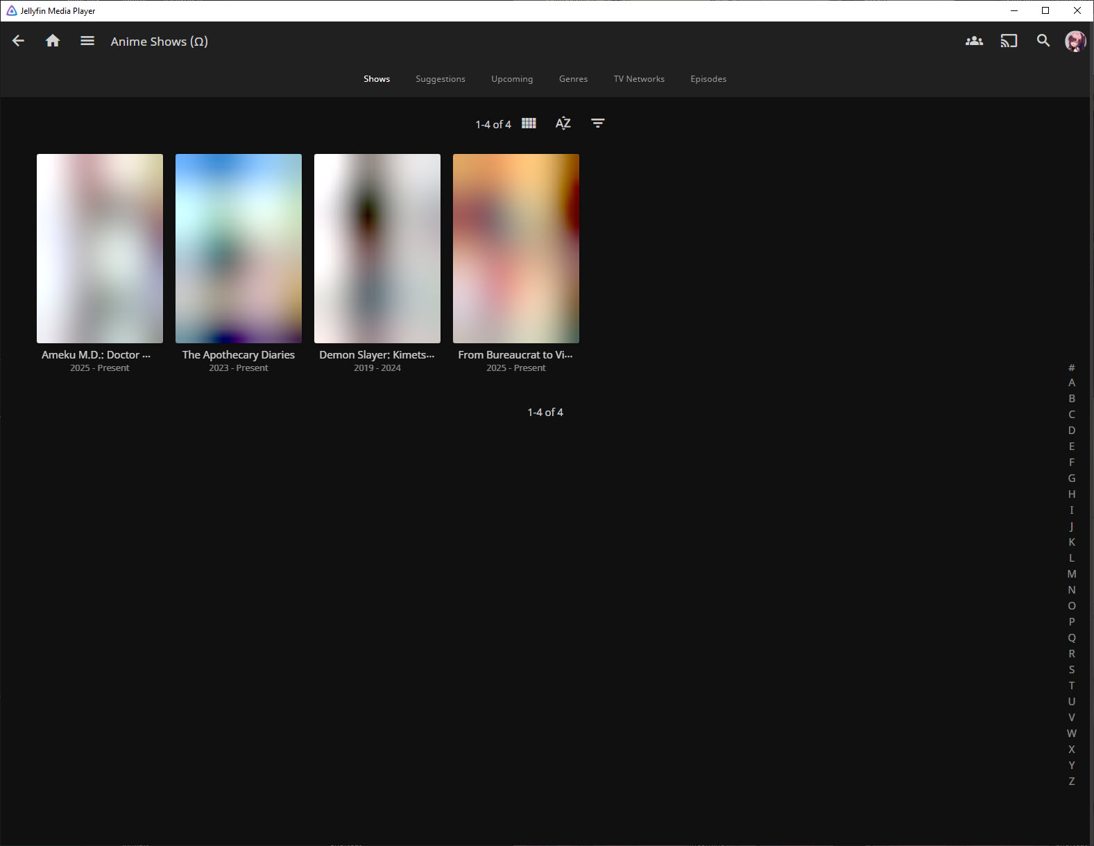Screen dimensions: 1094x846
Task: Switch to the Upcoming tab
Action: click(512, 79)
